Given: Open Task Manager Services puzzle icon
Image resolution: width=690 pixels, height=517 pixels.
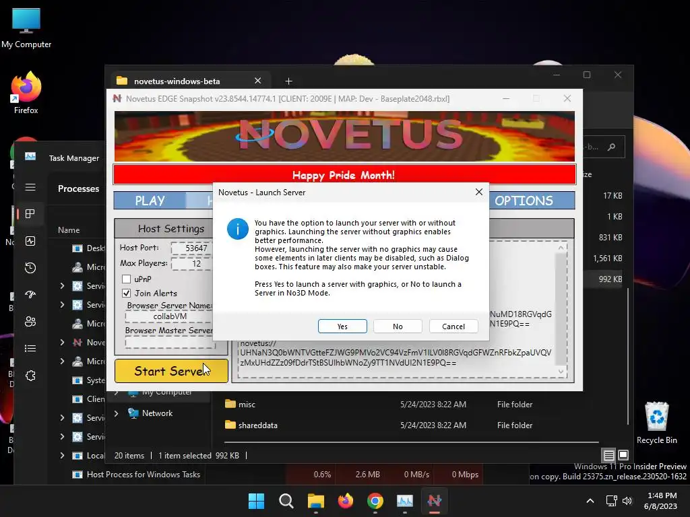Looking at the screenshot, I should tap(30, 376).
